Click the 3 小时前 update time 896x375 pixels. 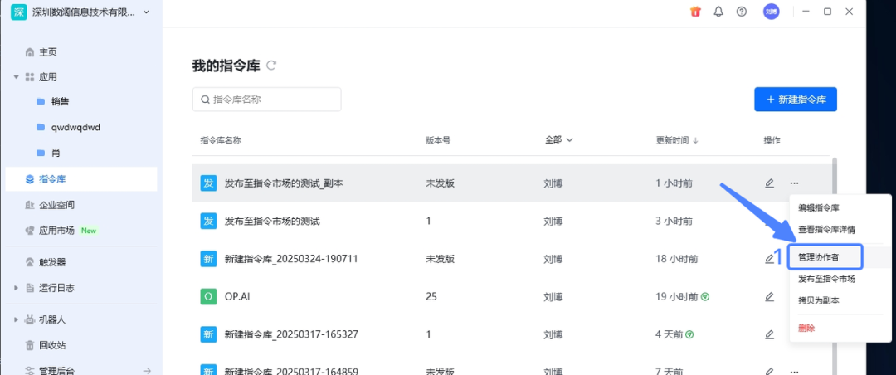tap(674, 221)
